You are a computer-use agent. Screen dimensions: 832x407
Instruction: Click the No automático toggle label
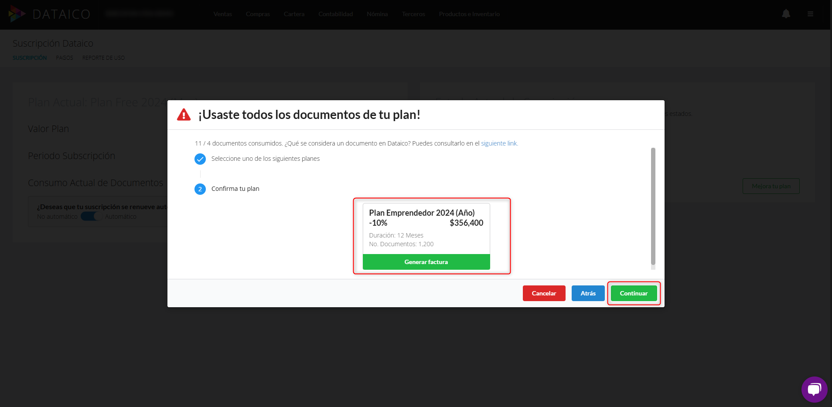58,217
